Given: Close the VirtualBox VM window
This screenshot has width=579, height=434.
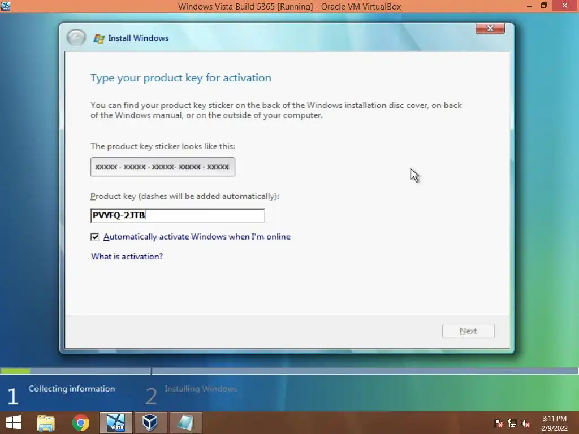Looking at the screenshot, I should [565, 6].
